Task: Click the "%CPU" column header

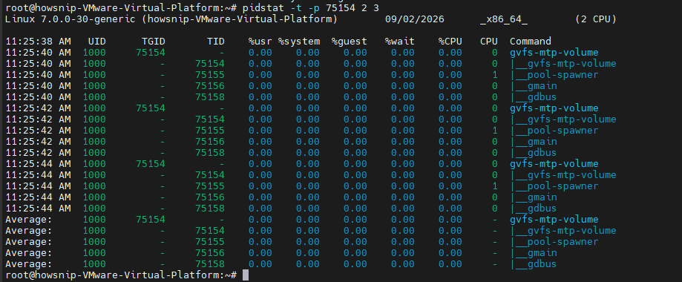Action: tap(450, 42)
